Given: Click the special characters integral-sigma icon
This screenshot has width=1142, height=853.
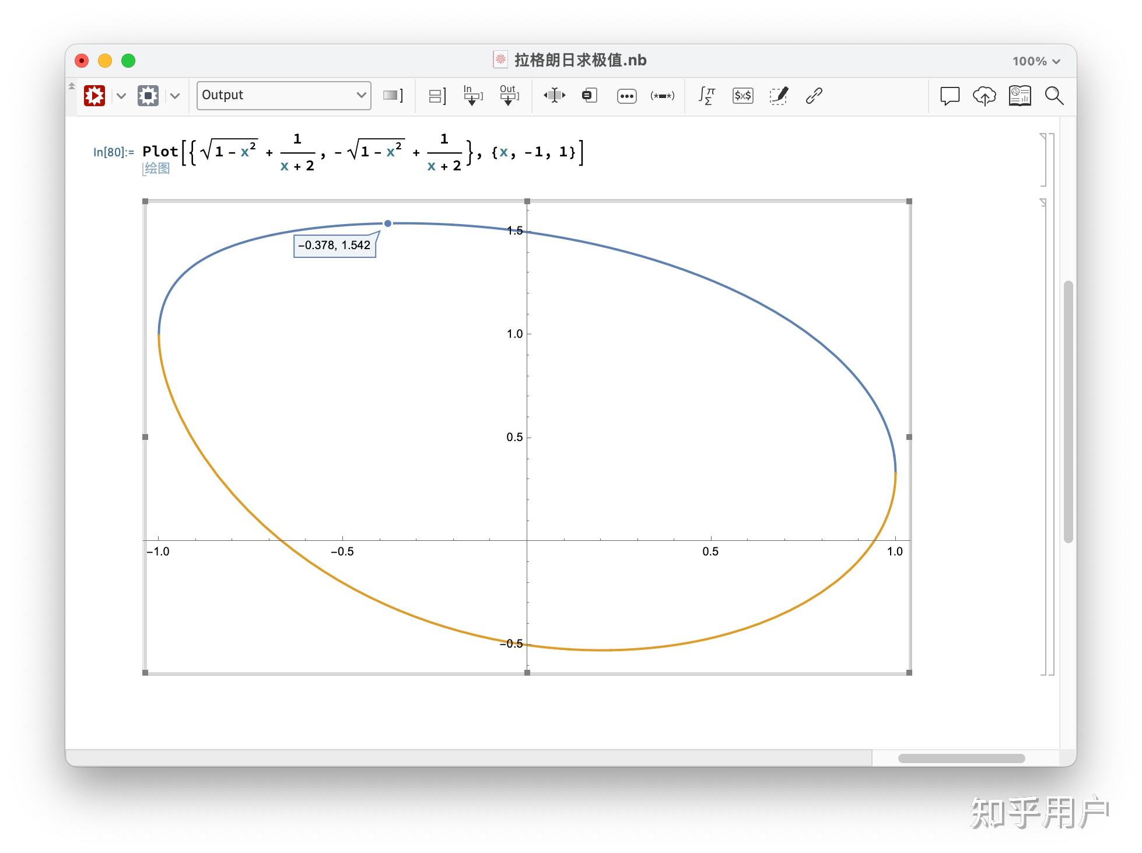Looking at the screenshot, I should [707, 96].
